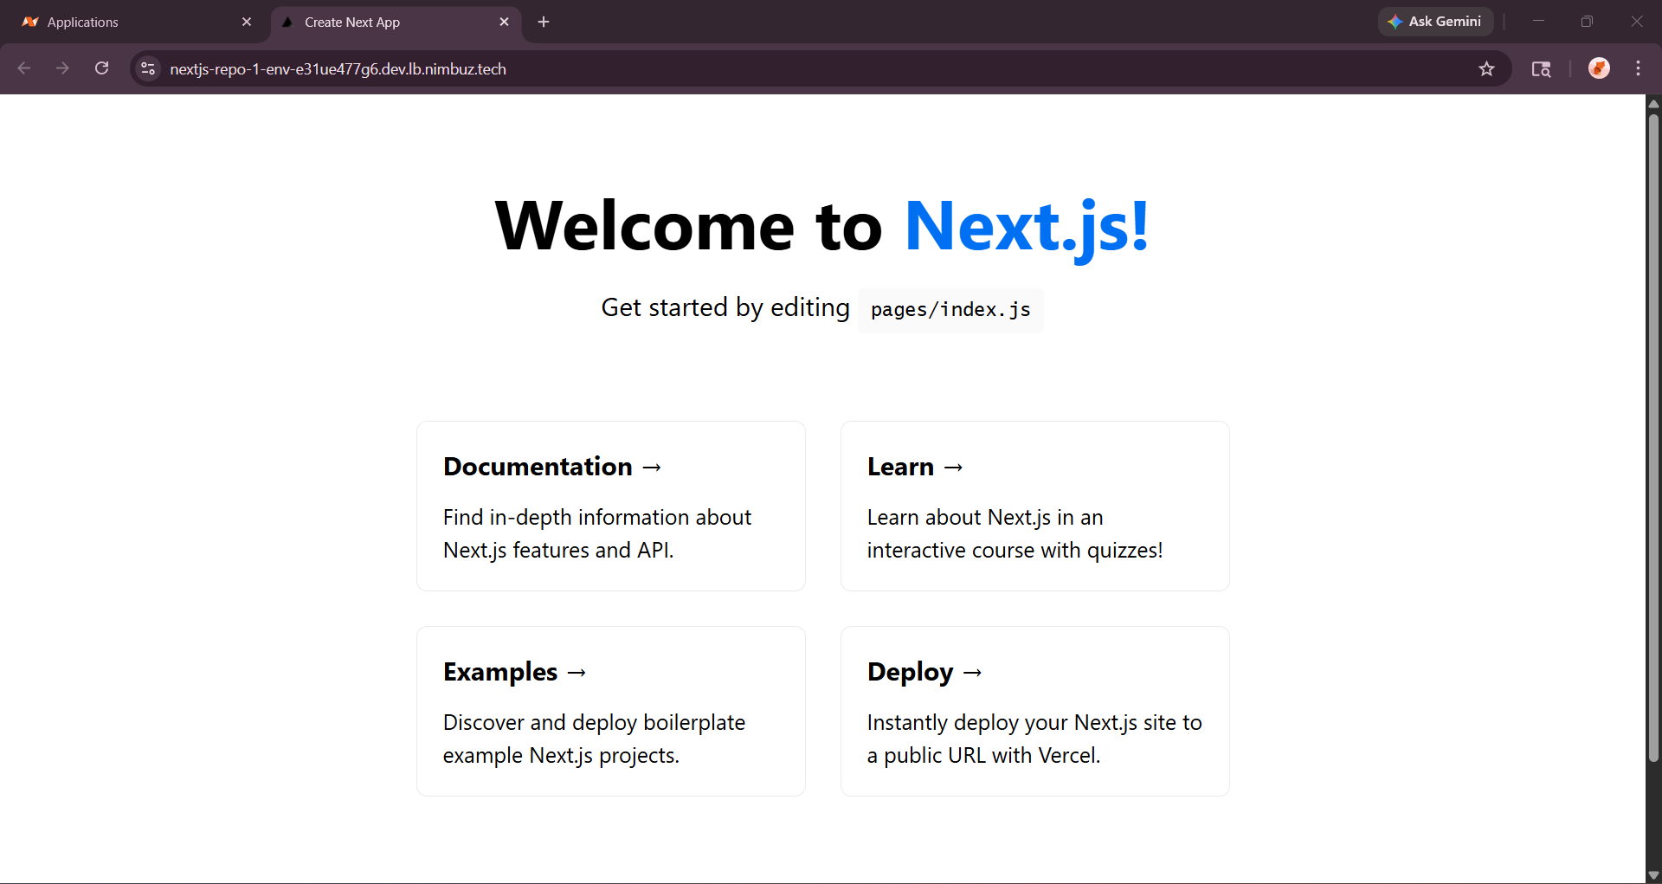Click the URL address bar field
The image size is (1662, 884).
point(779,68)
